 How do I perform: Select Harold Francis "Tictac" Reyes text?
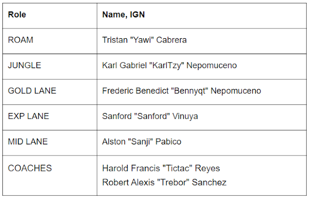[x=161, y=168]
